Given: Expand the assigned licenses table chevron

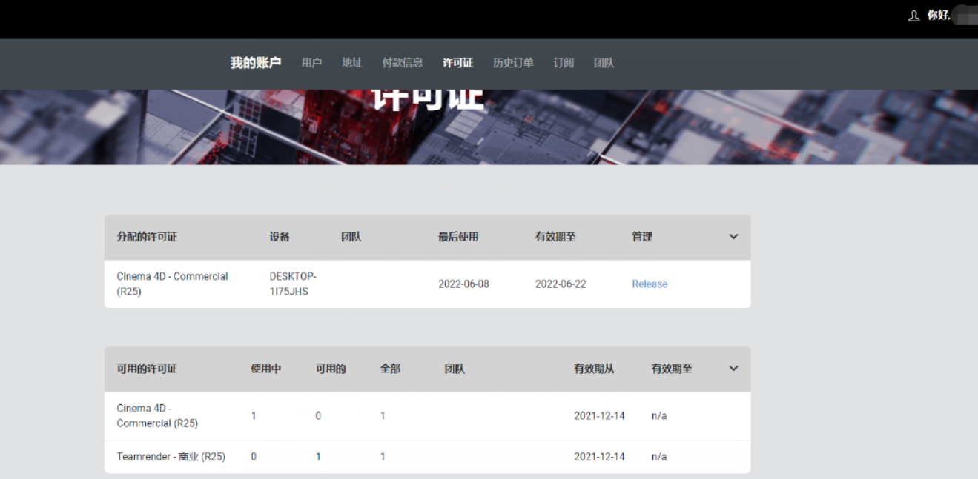Looking at the screenshot, I should point(733,237).
